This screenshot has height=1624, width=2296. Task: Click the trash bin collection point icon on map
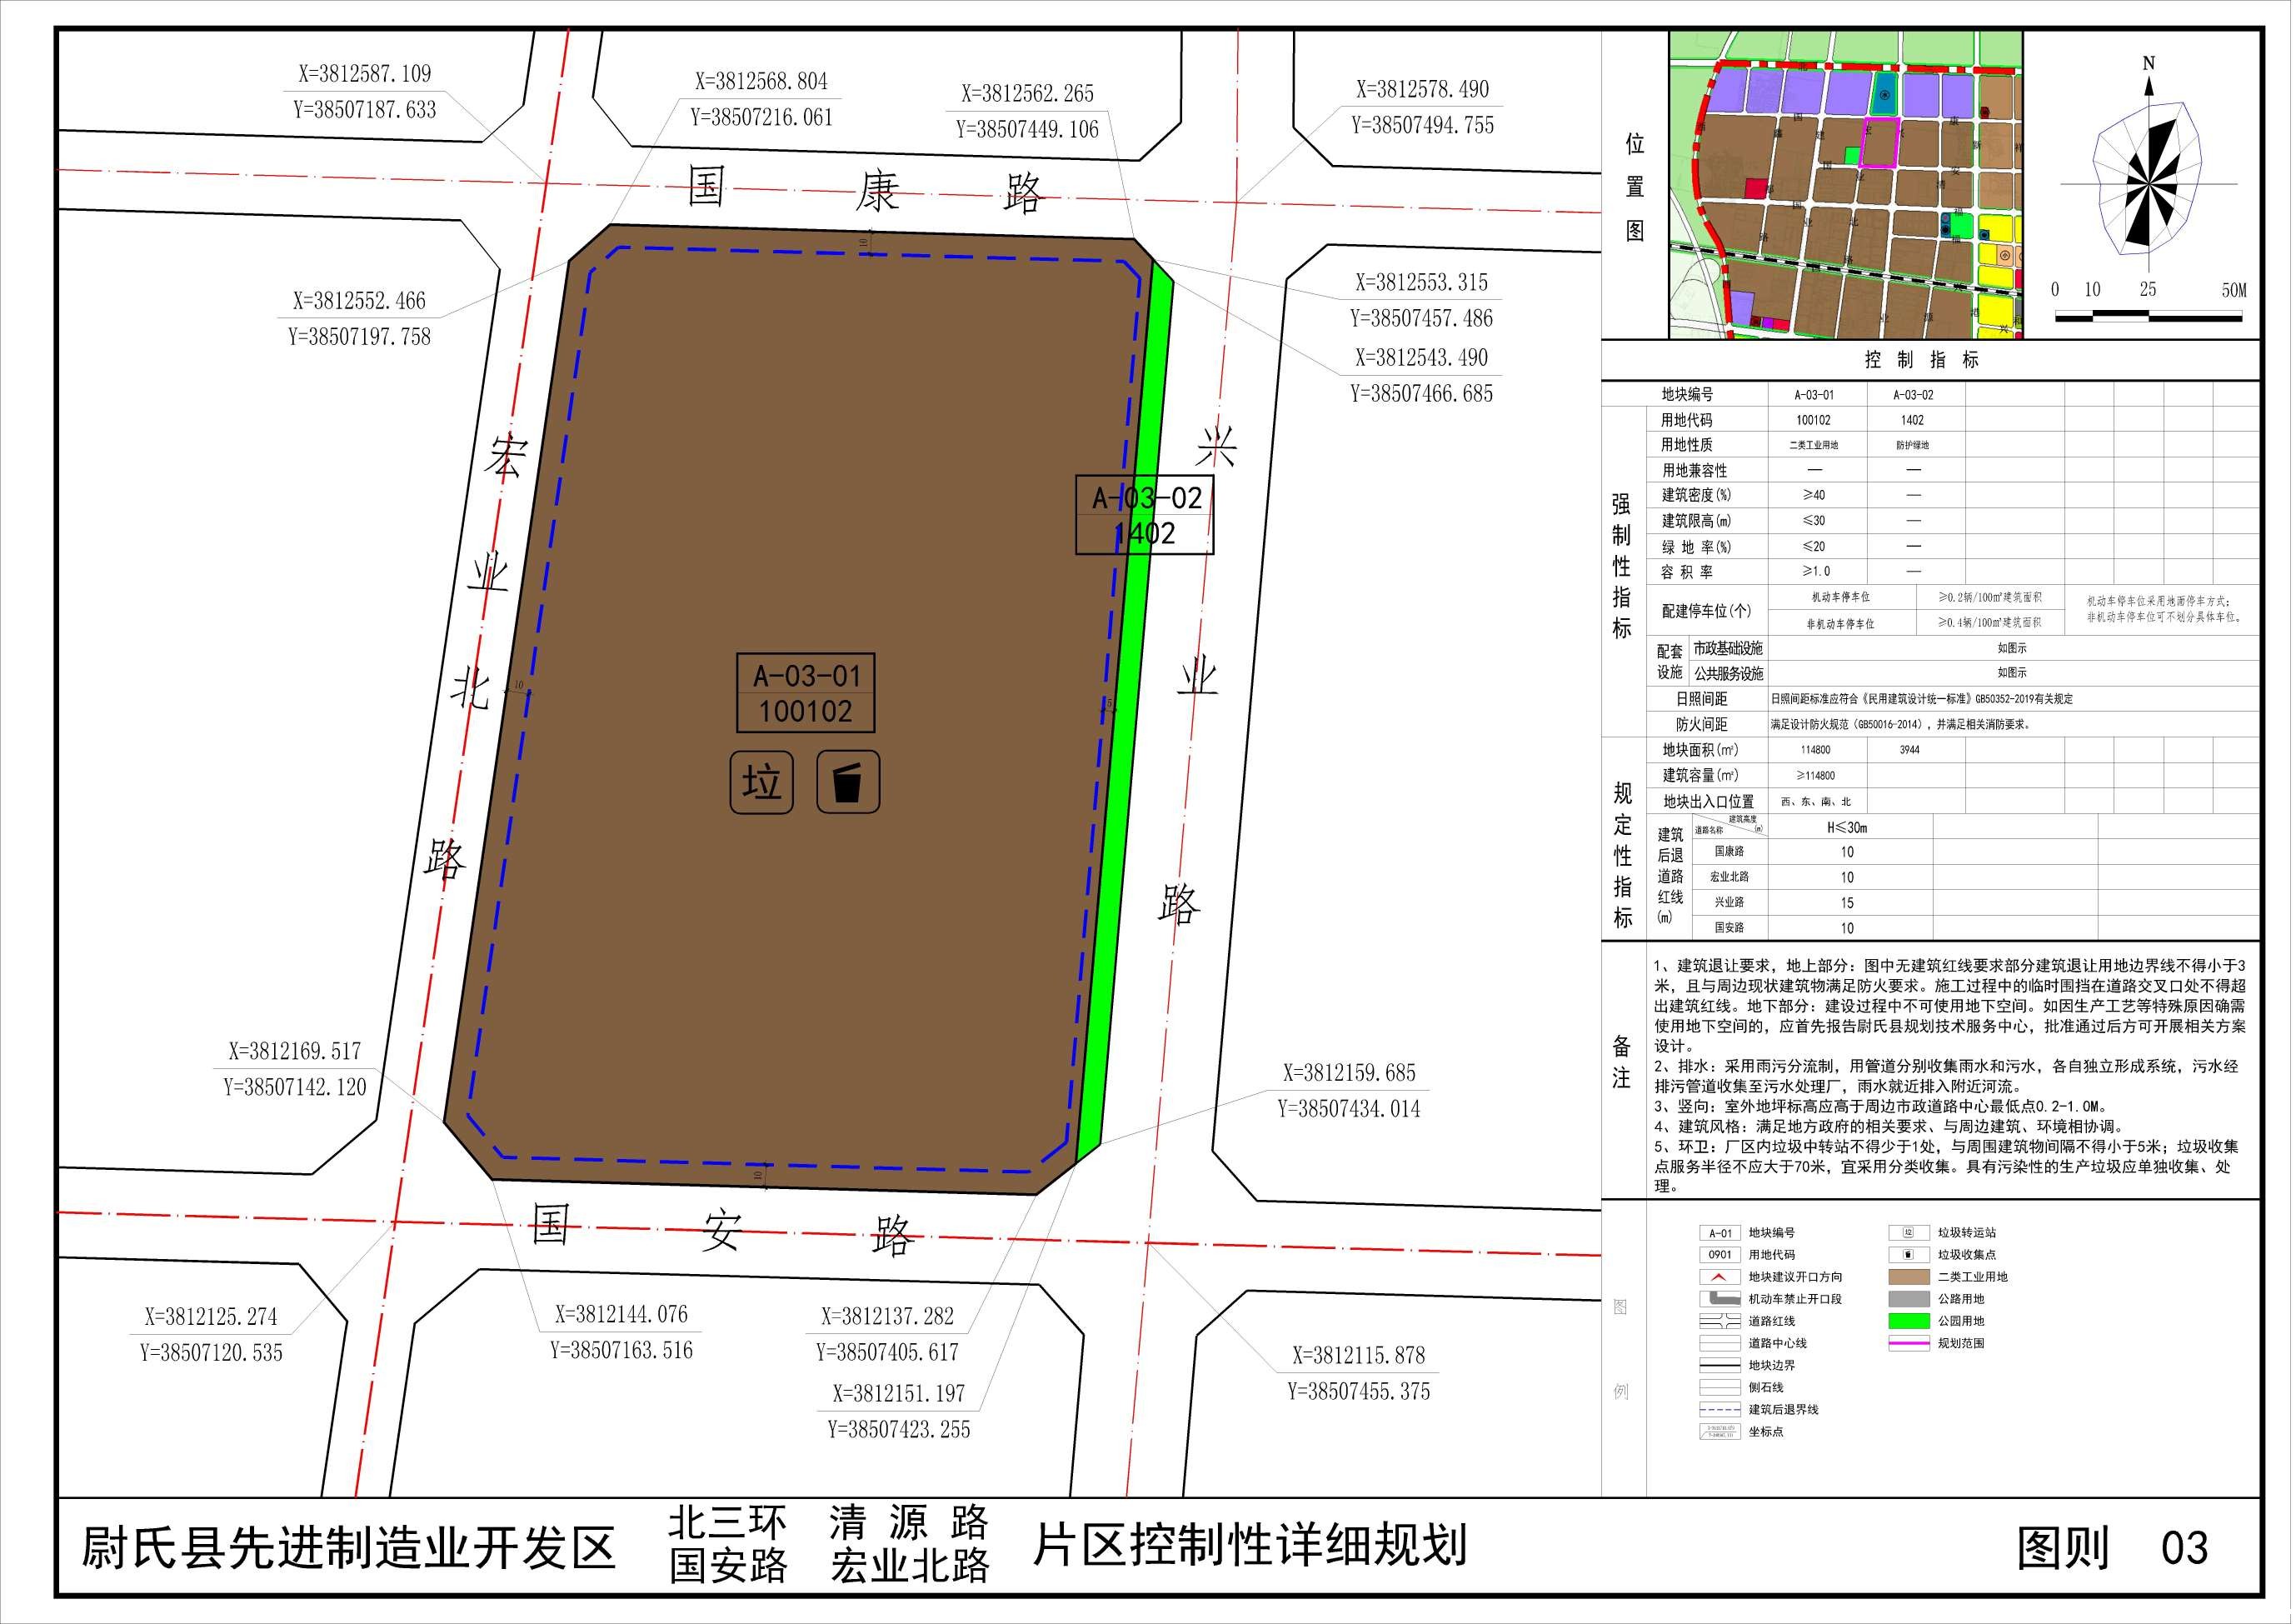(x=848, y=782)
